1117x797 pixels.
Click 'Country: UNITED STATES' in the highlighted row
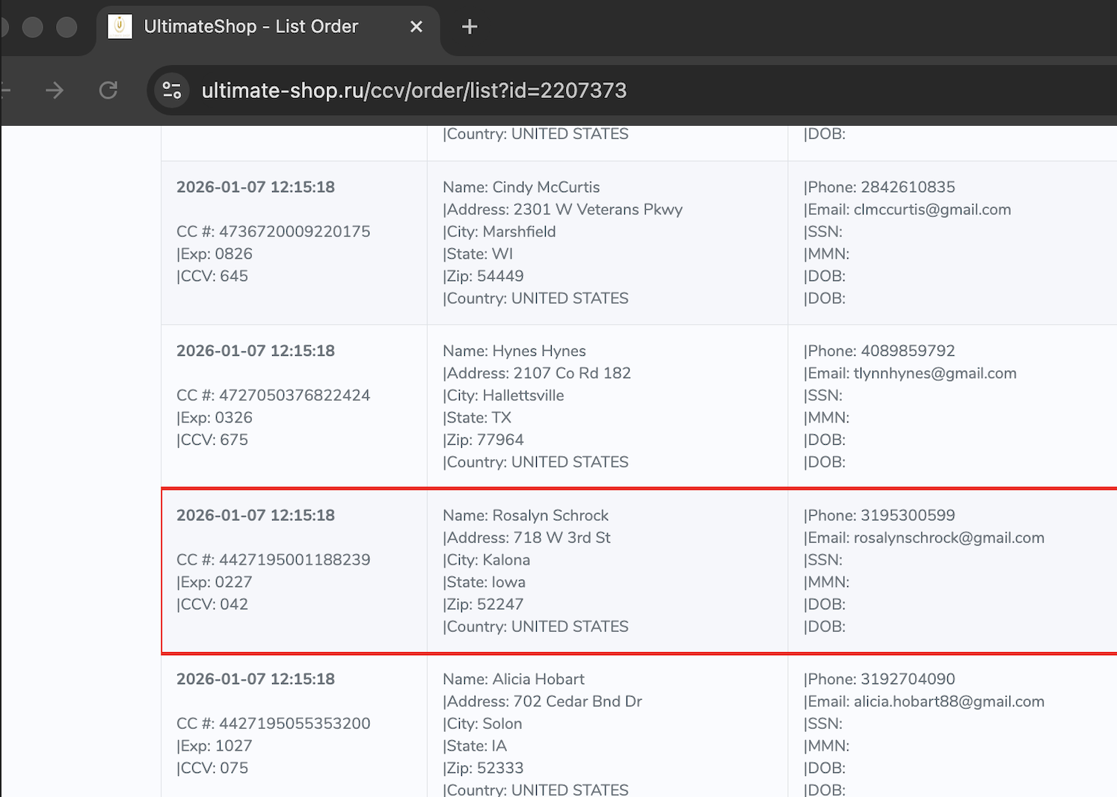point(535,627)
